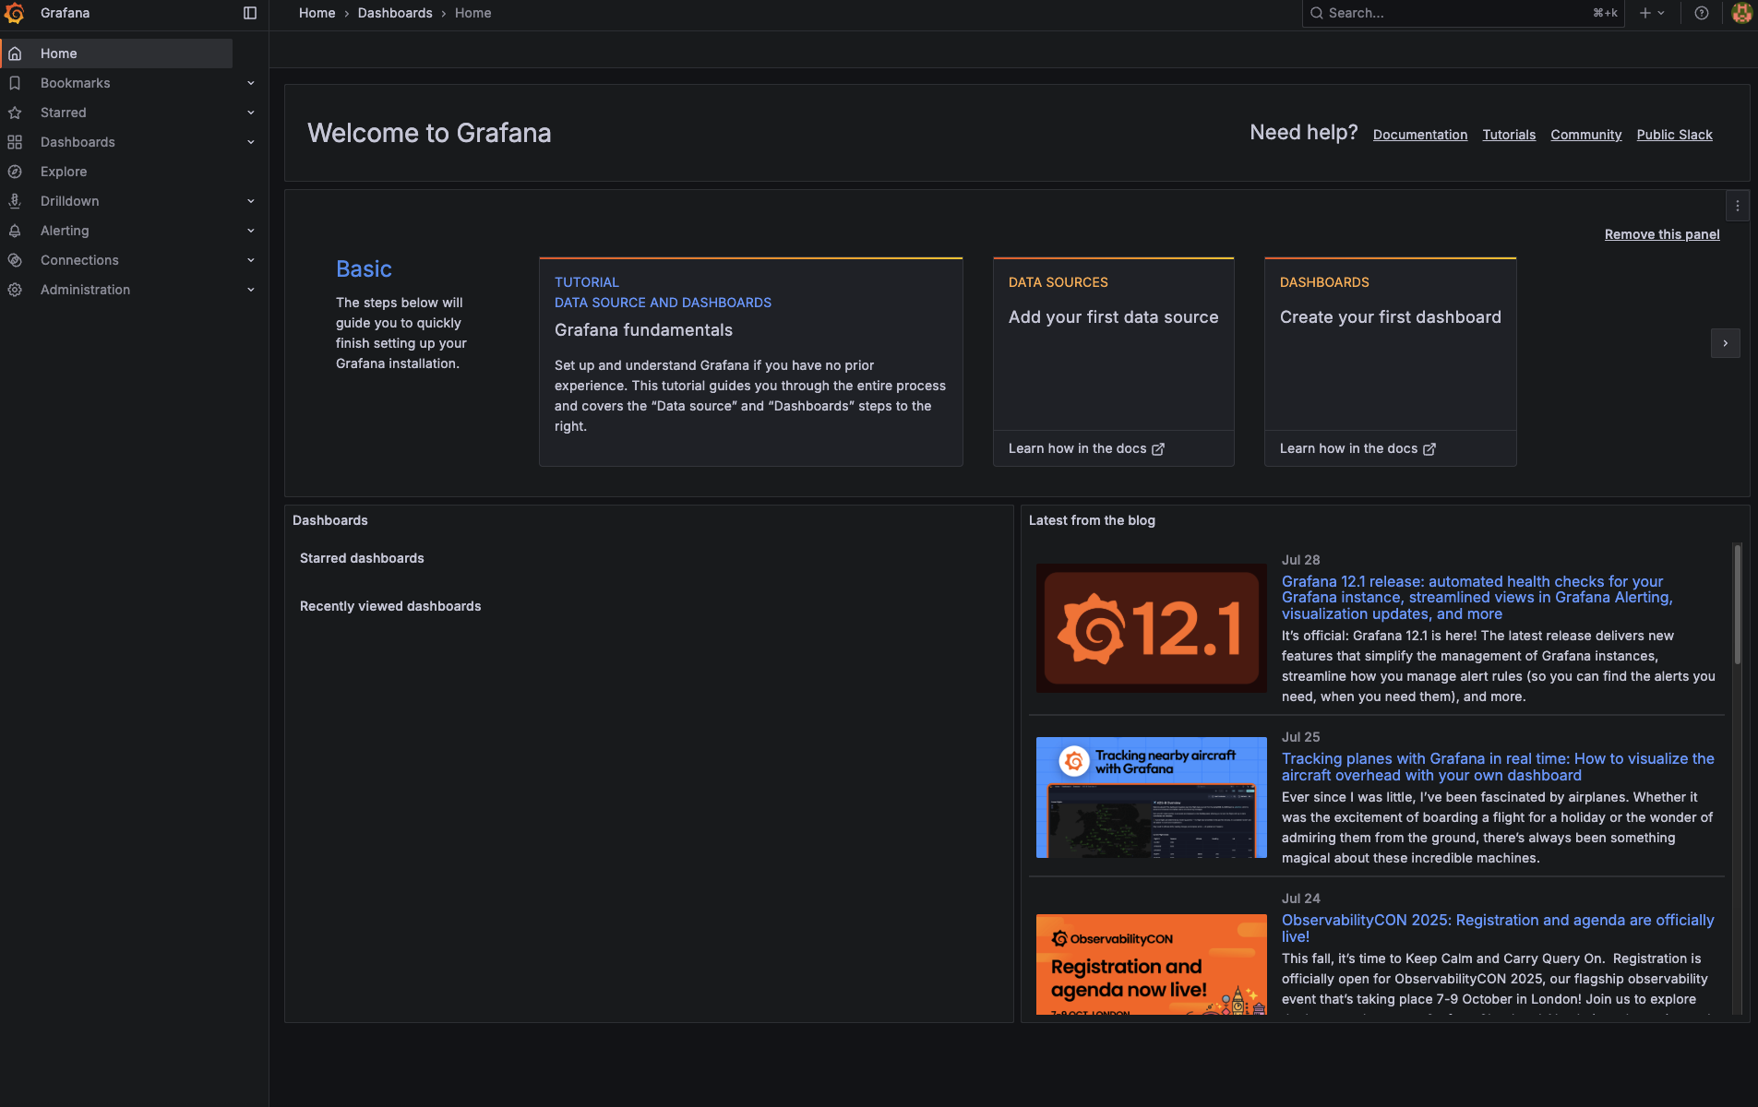
Task: Click the Dashboards grid icon
Action: pyautogui.click(x=15, y=142)
